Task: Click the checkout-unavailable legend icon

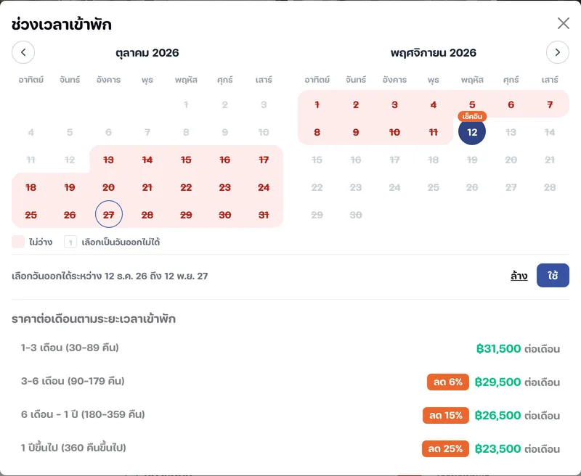Action: [x=70, y=242]
